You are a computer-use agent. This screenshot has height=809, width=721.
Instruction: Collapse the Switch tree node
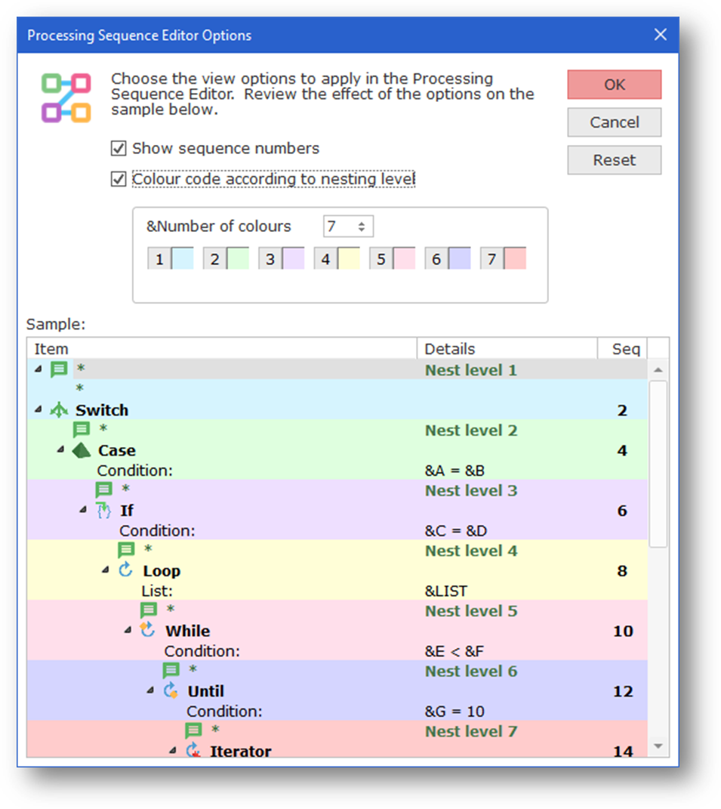coord(39,409)
